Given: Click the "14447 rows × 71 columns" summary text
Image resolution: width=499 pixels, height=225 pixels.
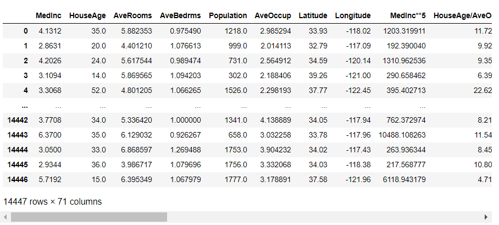Looking at the screenshot, I should click(53, 202).
